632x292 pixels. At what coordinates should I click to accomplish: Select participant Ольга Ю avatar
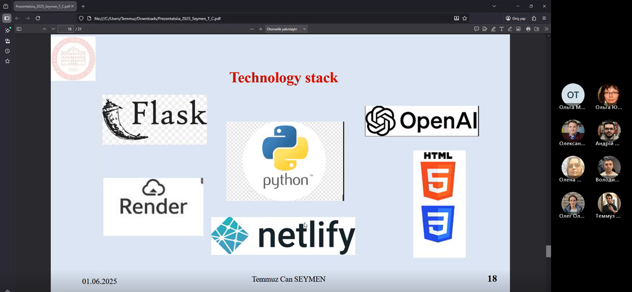coord(609,95)
